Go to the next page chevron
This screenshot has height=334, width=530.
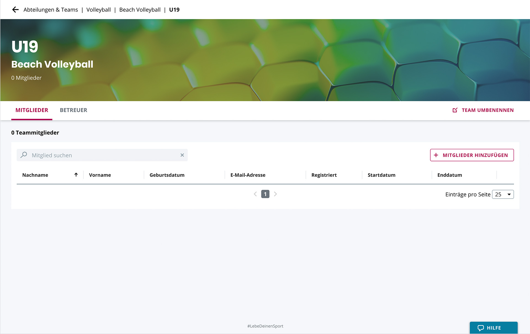pos(275,194)
